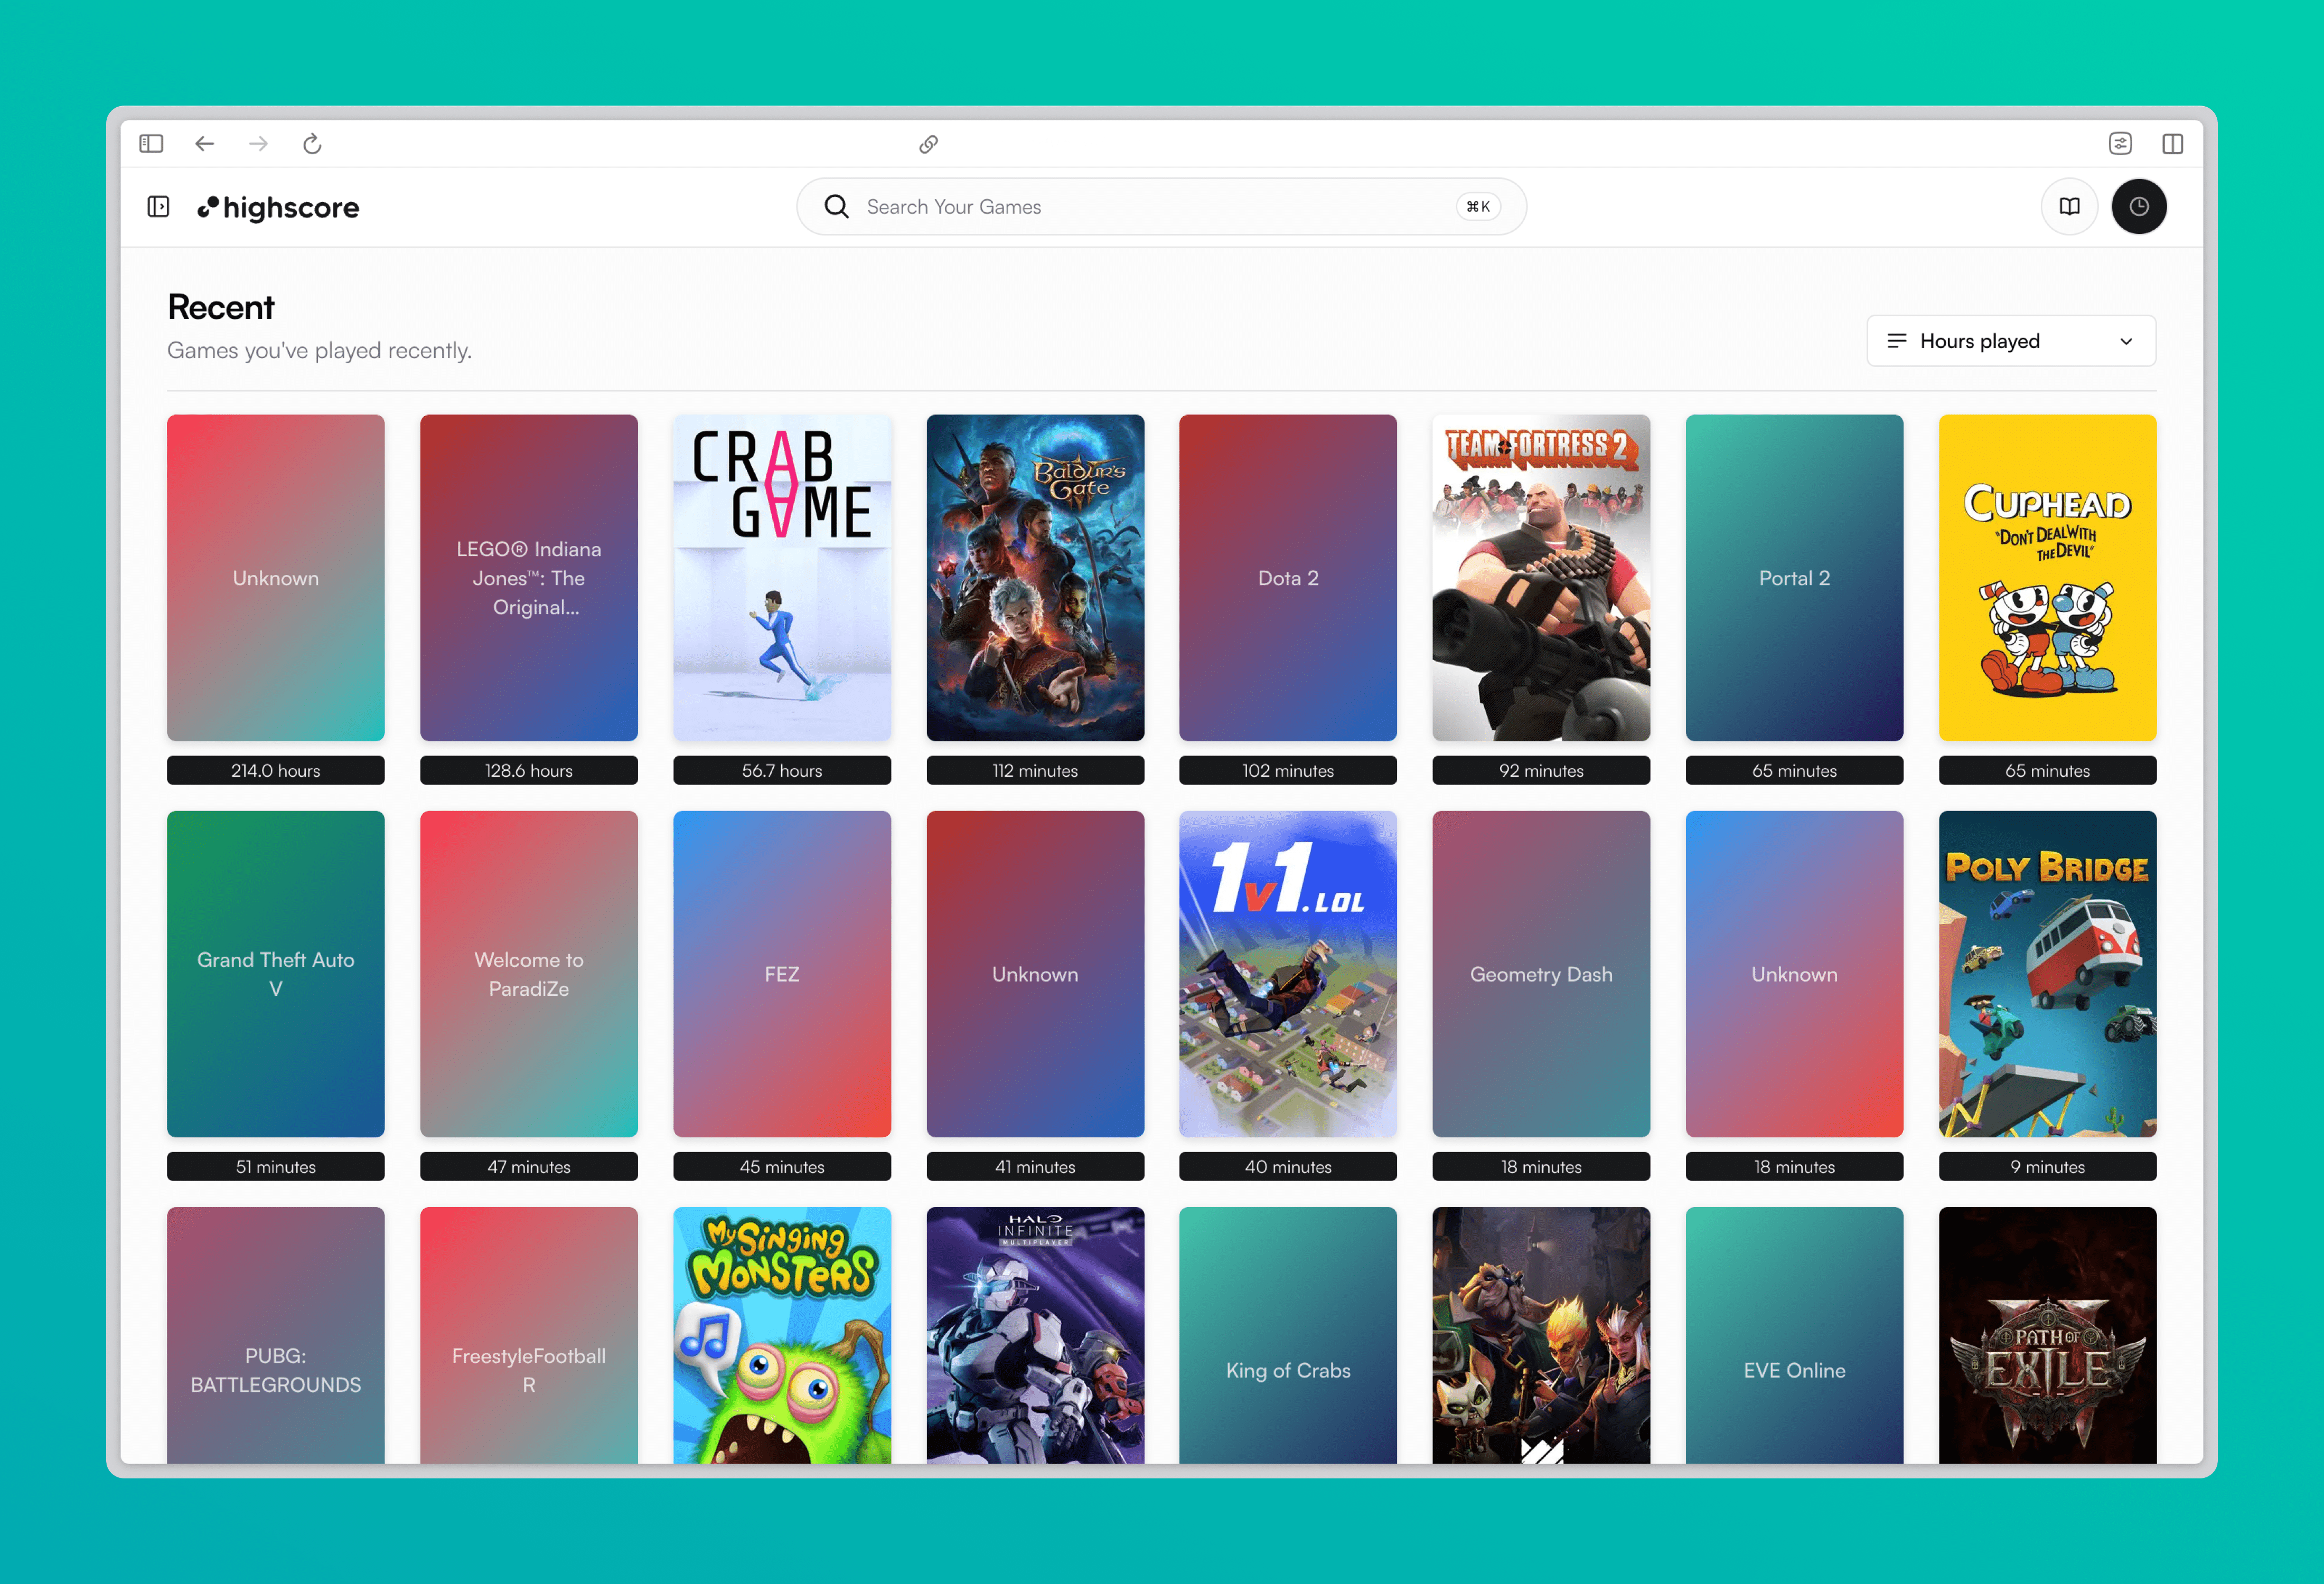2324x1584 pixels.
Task: Open the browser settings sliders icon
Action: pyautogui.click(x=2120, y=144)
